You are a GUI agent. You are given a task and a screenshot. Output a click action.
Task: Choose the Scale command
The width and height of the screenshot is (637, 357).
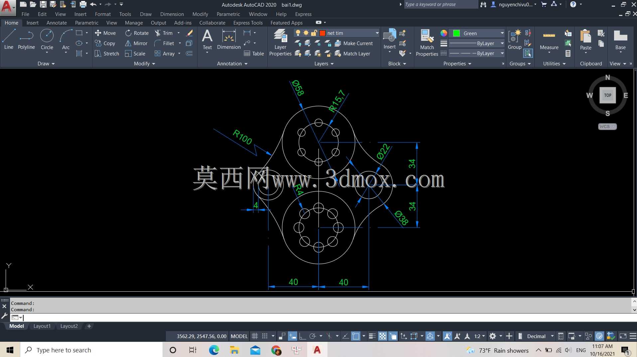[135, 53]
